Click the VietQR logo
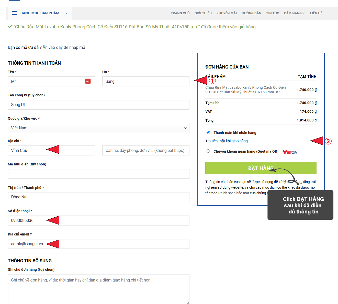This screenshot has height=304, width=338. (x=289, y=152)
